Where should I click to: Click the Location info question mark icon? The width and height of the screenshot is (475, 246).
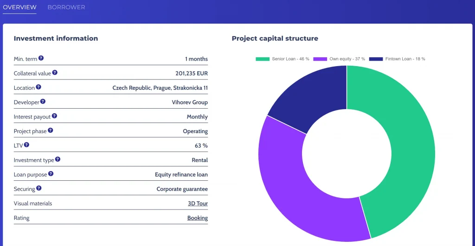pyautogui.click(x=39, y=87)
